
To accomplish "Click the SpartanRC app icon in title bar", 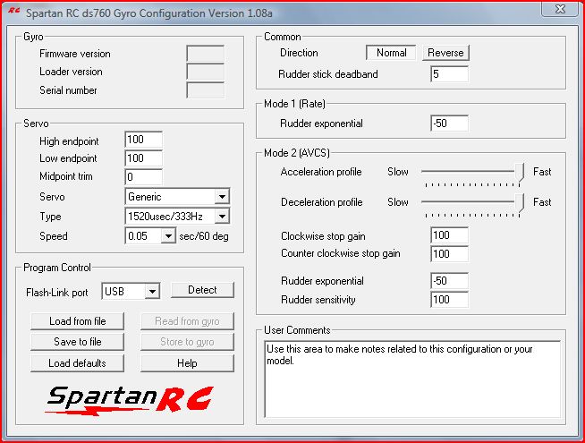I will tap(13, 12).
